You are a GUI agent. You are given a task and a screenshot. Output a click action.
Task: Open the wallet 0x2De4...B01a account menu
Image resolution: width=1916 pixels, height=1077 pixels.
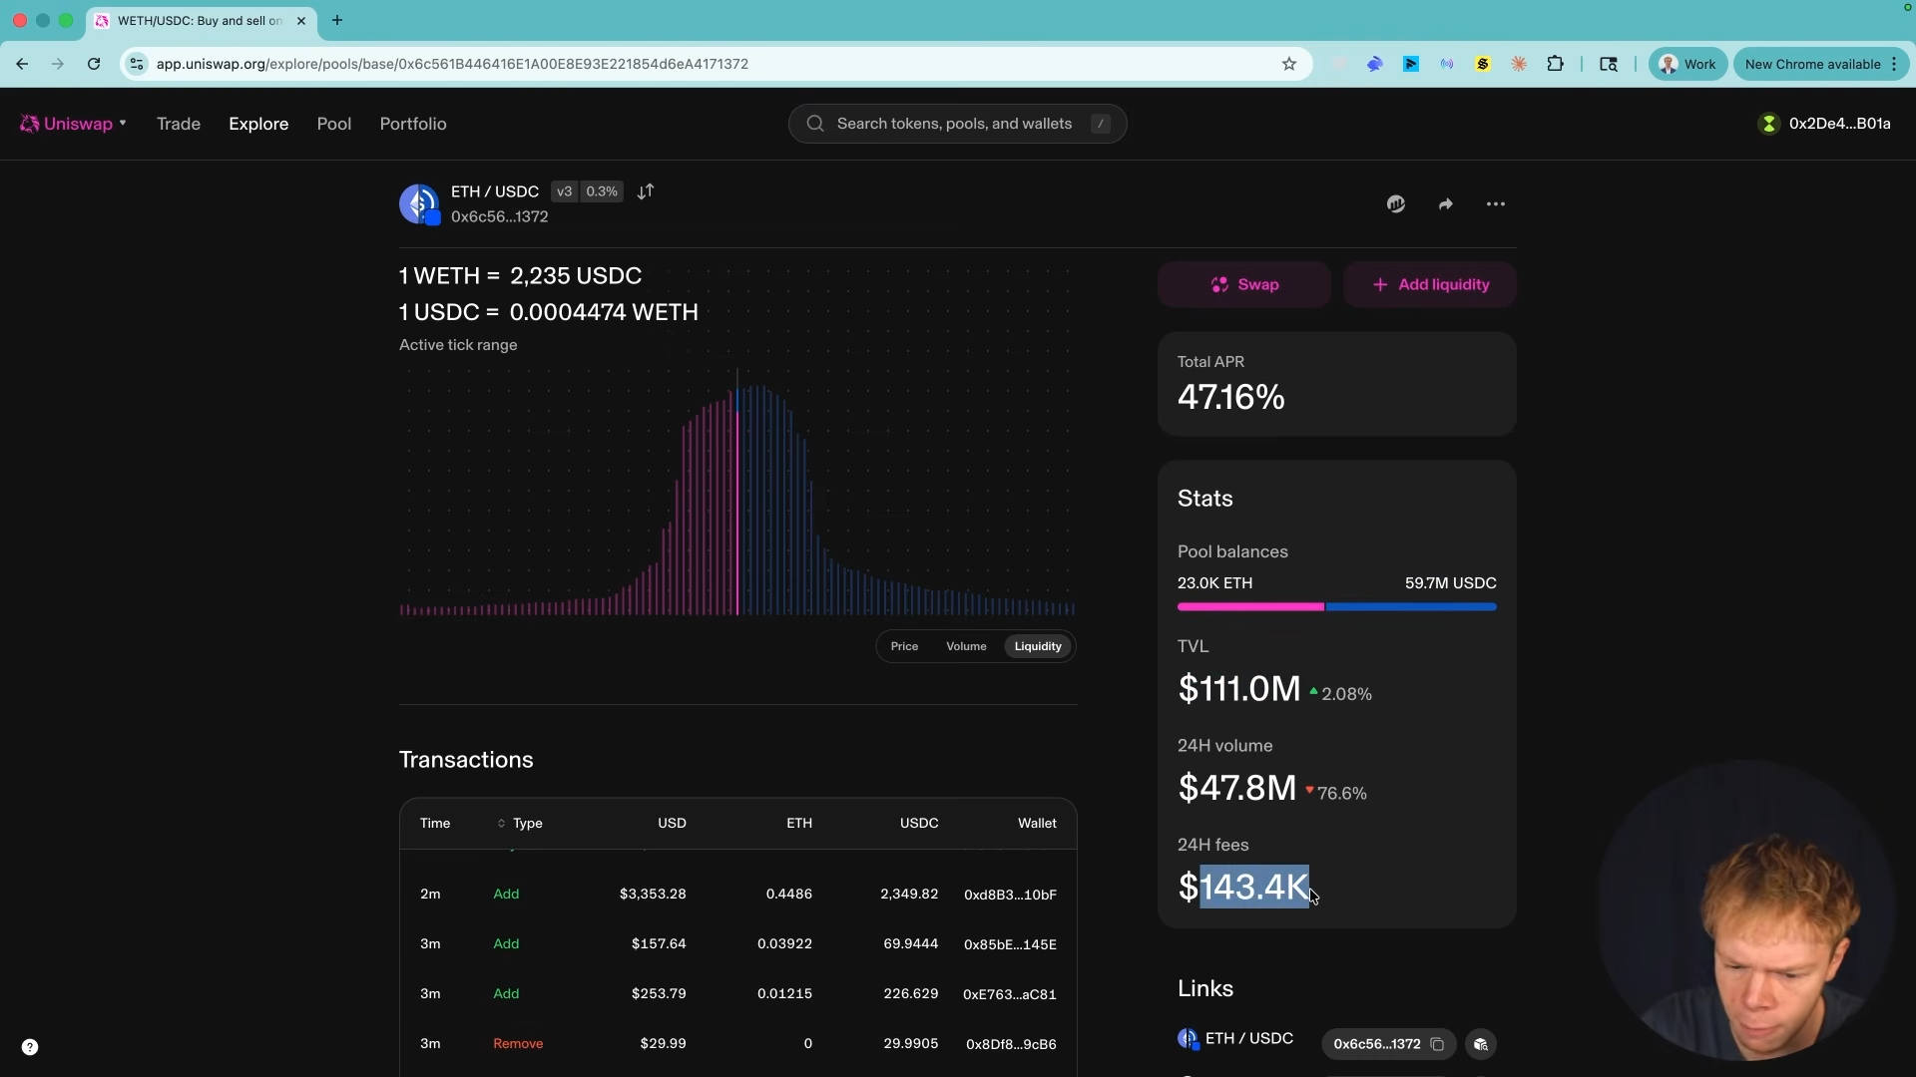[x=1825, y=124]
